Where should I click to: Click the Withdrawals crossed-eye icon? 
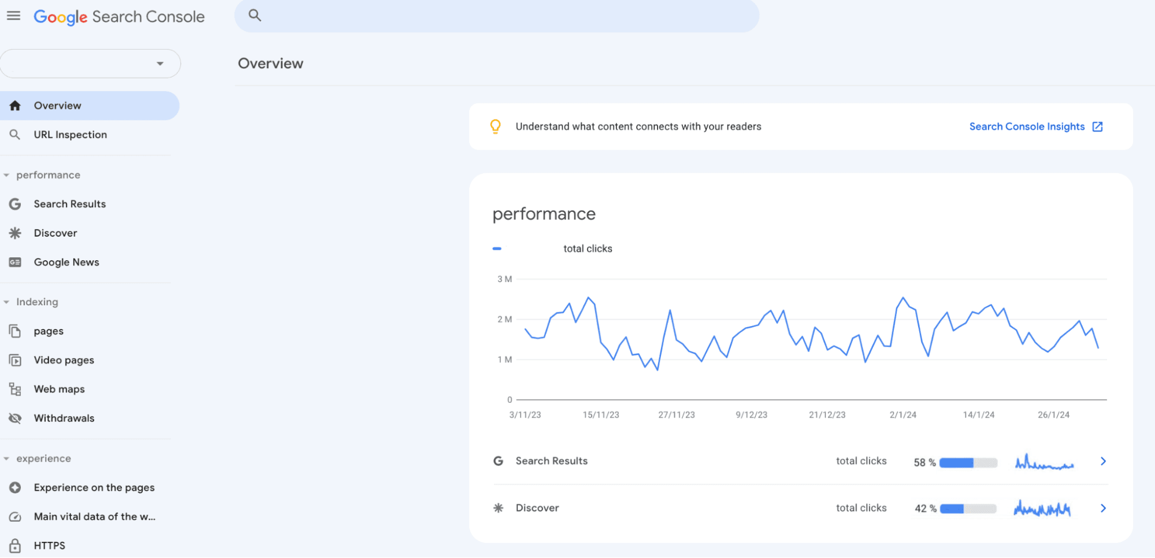pyautogui.click(x=15, y=418)
